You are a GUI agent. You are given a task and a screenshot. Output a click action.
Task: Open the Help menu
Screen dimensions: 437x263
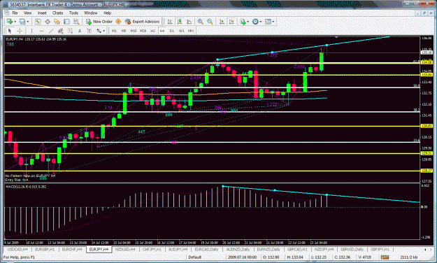click(108, 13)
